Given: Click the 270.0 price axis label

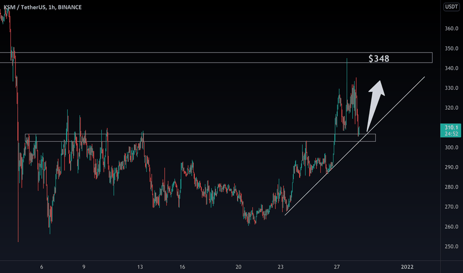Looking at the screenshot, I should (452, 207).
